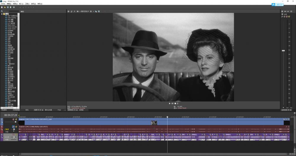
Task: Save snapshot to file in preview toolbar
Action: click(x=99, y=12)
